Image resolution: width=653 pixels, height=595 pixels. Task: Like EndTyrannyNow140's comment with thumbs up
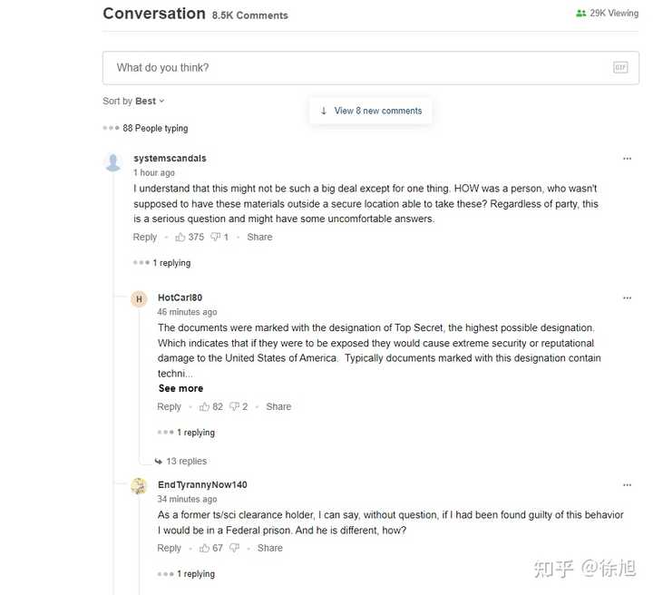click(204, 548)
